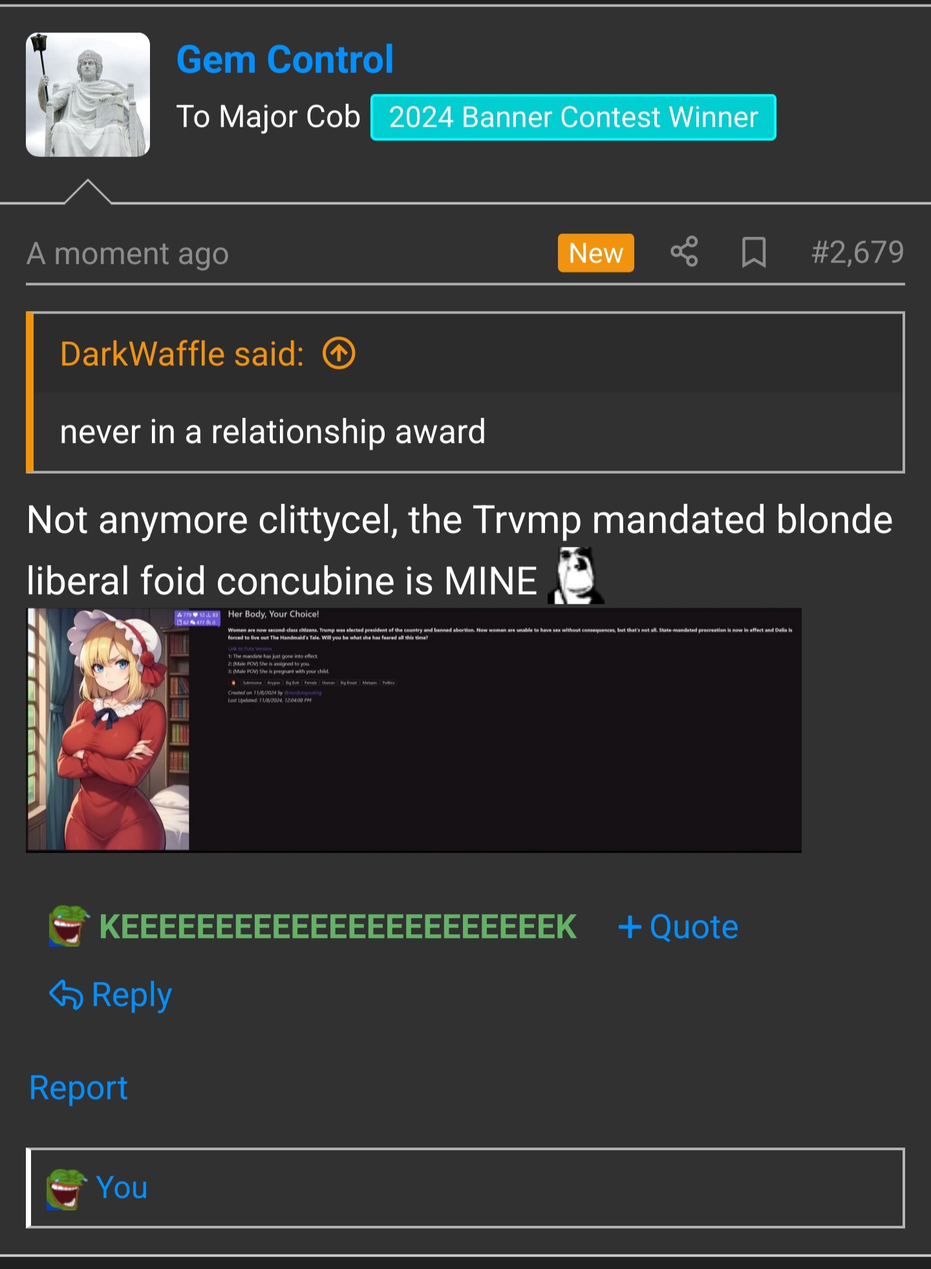This screenshot has width=931, height=1269.
Task: Click the frog icon in the reactions bar
Action: click(66, 1188)
